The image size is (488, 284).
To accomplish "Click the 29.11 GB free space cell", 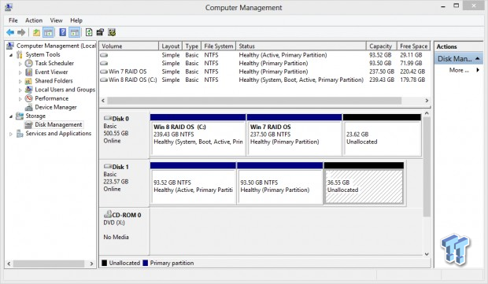I will tap(411, 55).
